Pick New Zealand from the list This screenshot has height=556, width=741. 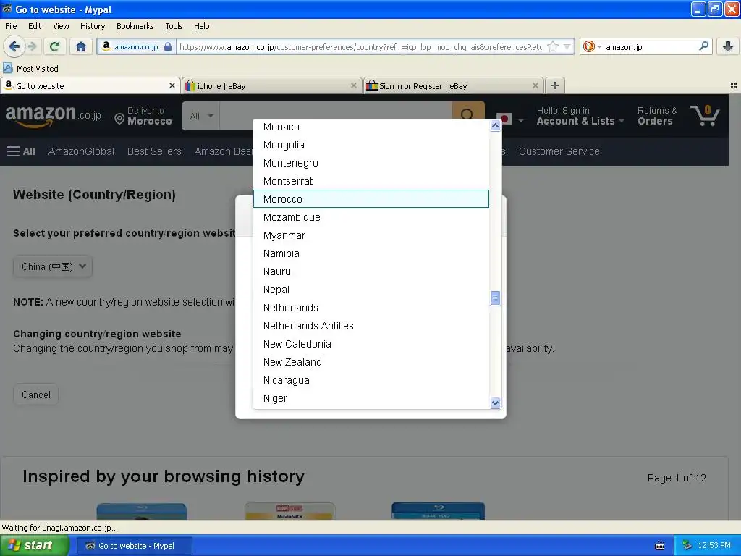coord(371,362)
